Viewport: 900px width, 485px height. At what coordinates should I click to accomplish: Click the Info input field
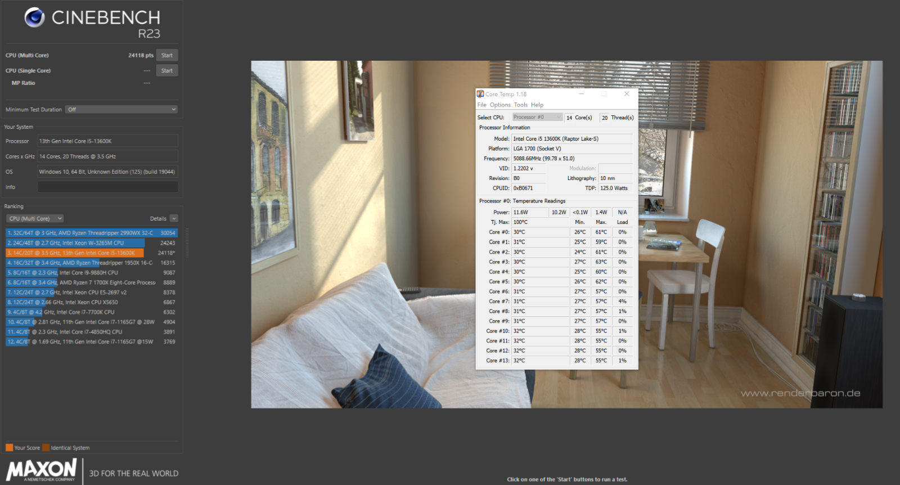coord(107,187)
